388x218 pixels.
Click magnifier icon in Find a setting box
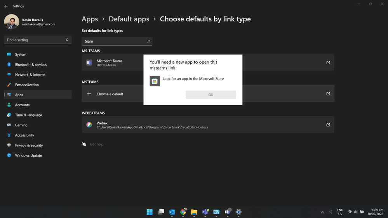click(x=67, y=40)
